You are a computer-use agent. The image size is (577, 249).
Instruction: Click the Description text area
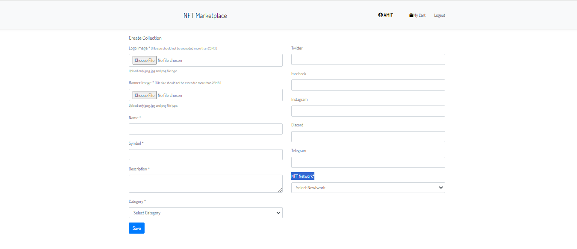(206, 183)
